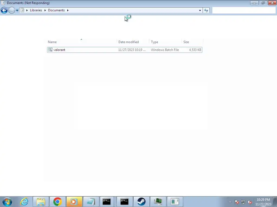
Task: Open Google Chrome from taskbar
Action: (57, 202)
